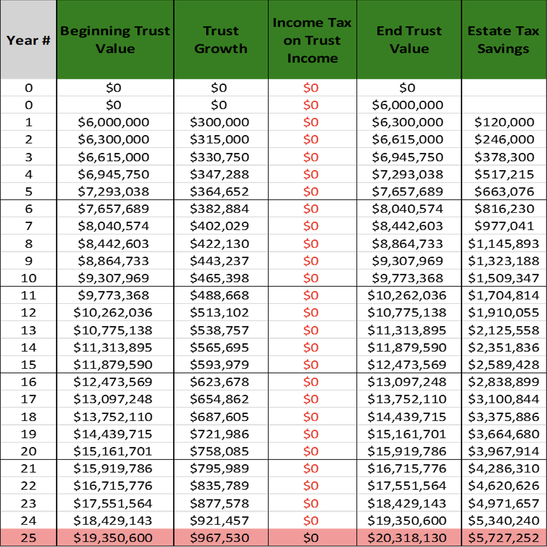Click the 'End Trust Value' header
The width and height of the screenshot is (547, 547).
409,40
